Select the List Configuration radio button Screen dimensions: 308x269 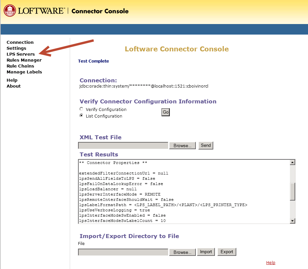point(81,116)
